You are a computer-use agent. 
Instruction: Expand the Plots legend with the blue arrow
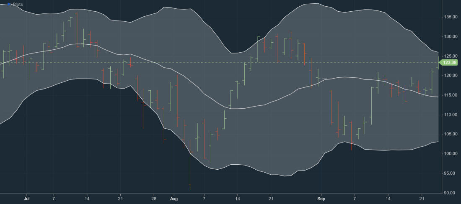click(9, 4)
